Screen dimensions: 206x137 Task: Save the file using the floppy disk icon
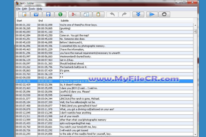(x=48, y=15)
